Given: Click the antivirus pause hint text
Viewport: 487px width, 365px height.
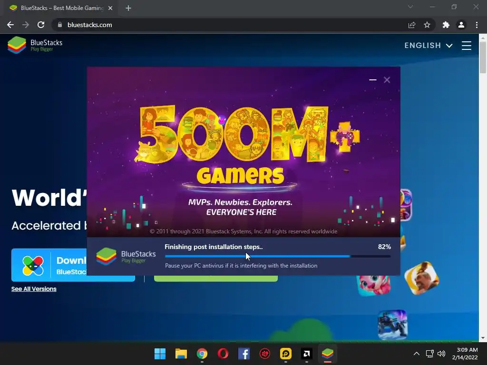Looking at the screenshot, I should (241, 266).
